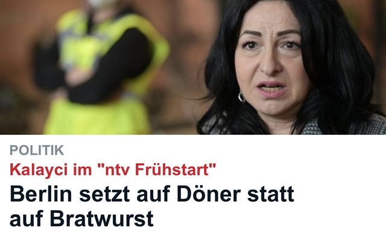386x244 pixels.
Task: Click the word "Döner" in headline
Action: click(x=209, y=195)
